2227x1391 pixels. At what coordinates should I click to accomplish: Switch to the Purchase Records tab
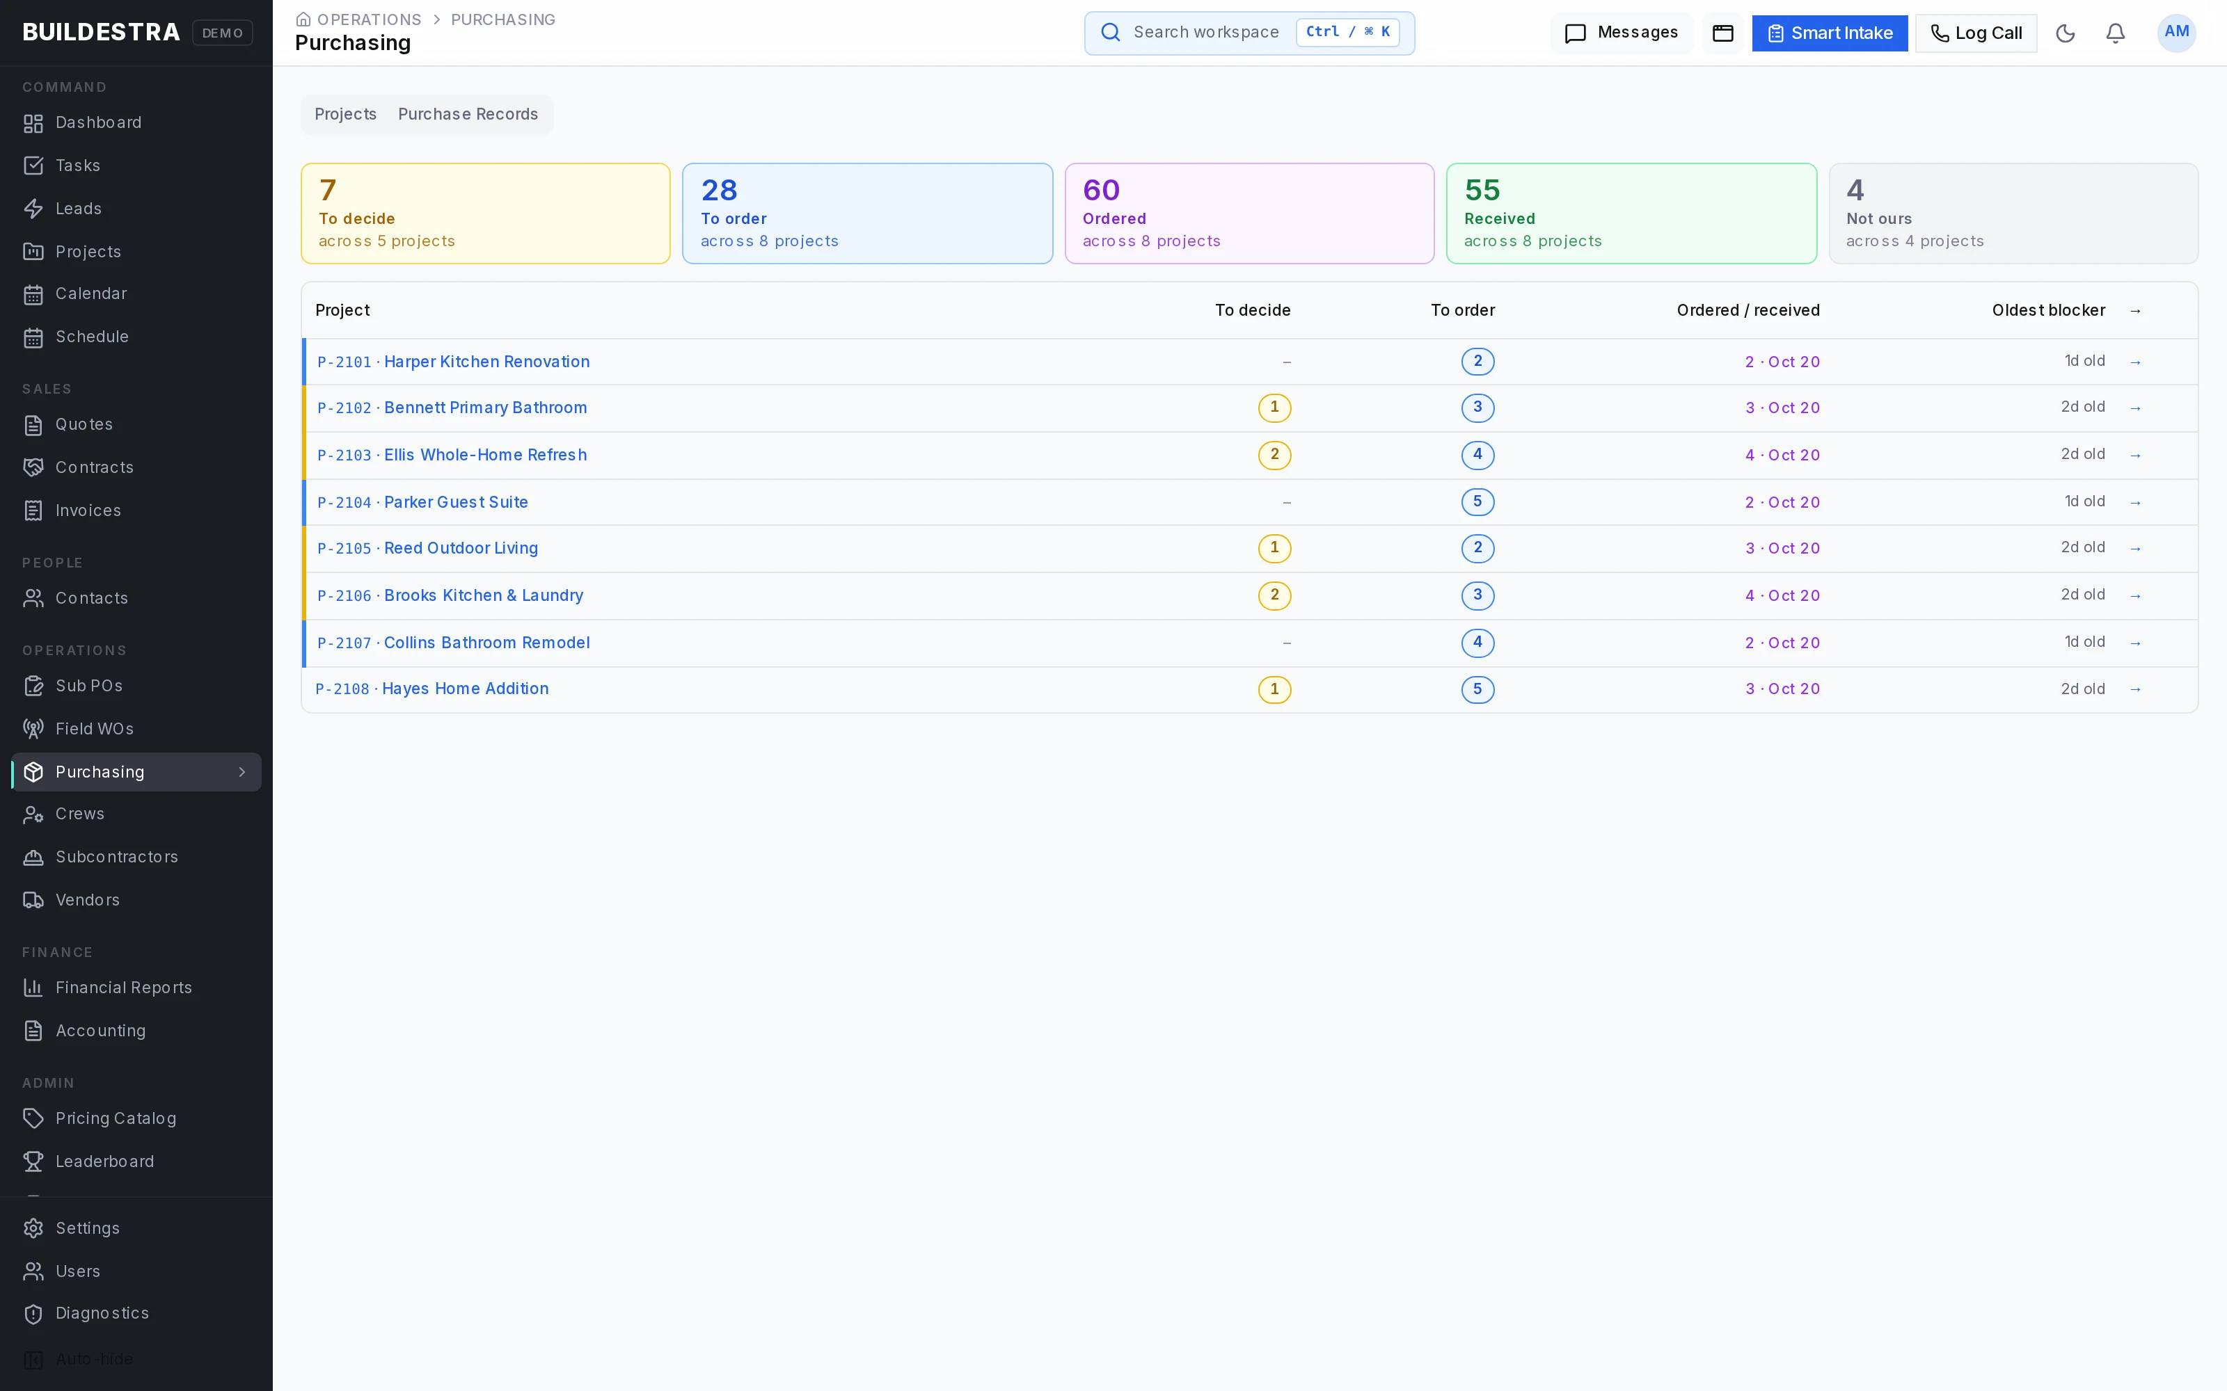tap(468, 114)
